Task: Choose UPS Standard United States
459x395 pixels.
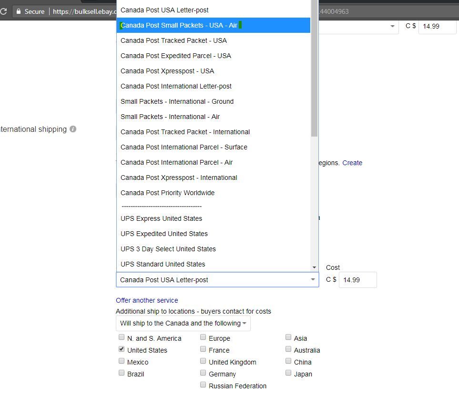Action: (x=214, y=264)
